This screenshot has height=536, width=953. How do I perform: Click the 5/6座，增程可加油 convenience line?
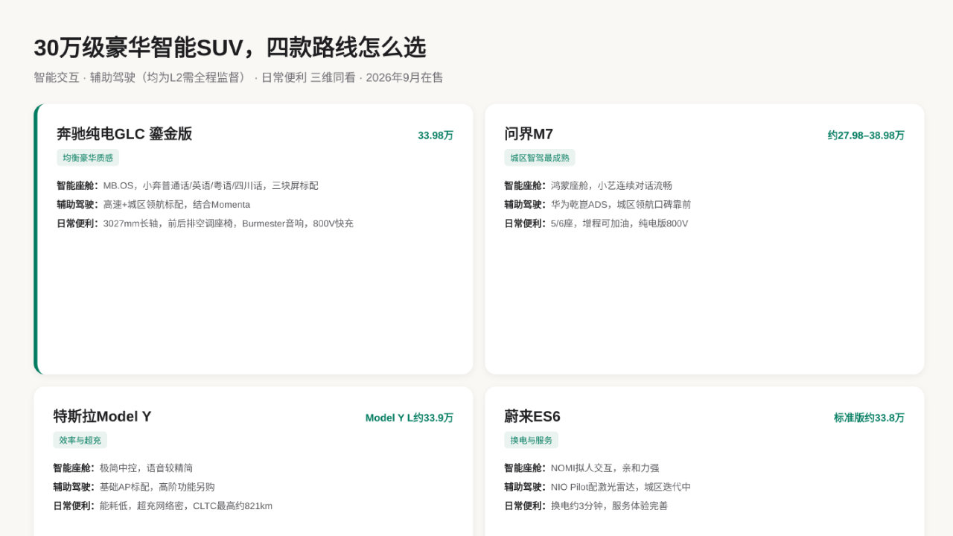coord(596,223)
